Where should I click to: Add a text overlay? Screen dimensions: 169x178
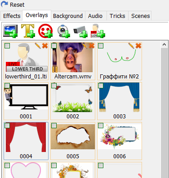[x=28, y=31]
